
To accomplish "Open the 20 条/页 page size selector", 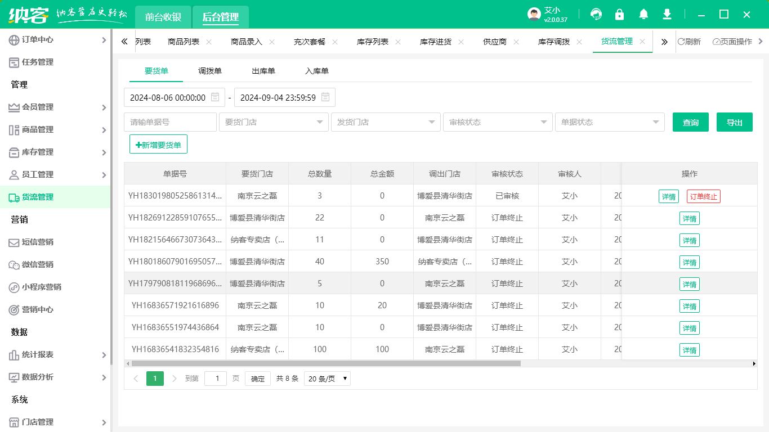I will (x=327, y=379).
